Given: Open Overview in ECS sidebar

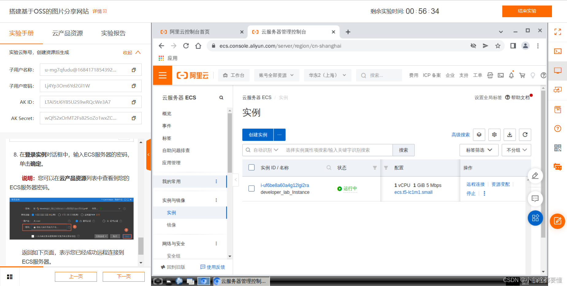Looking at the screenshot, I should [167, 114].
